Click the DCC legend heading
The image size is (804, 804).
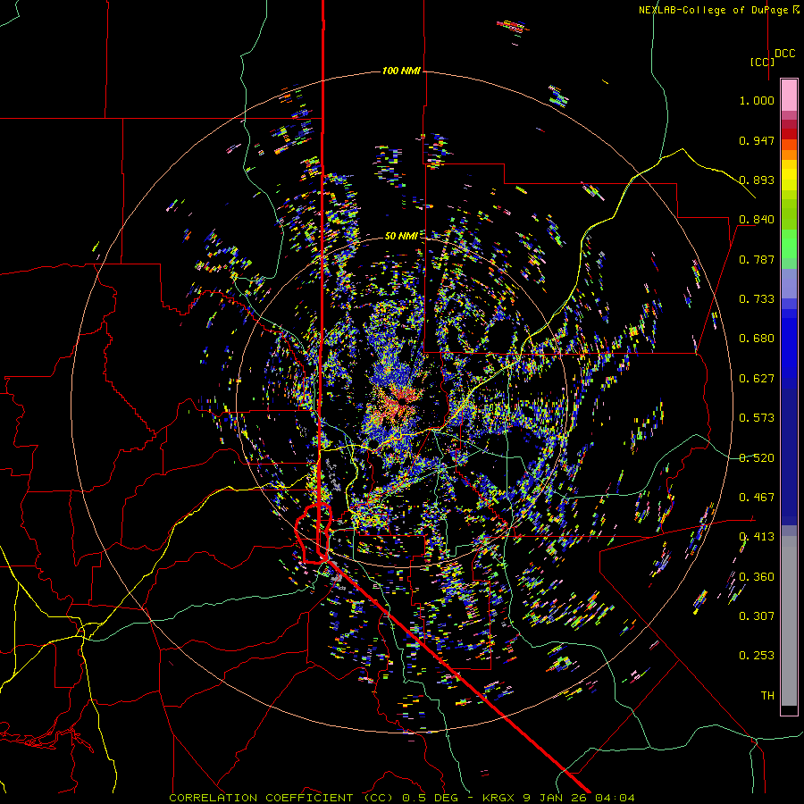pyautogui.click(x=785, y=54)
